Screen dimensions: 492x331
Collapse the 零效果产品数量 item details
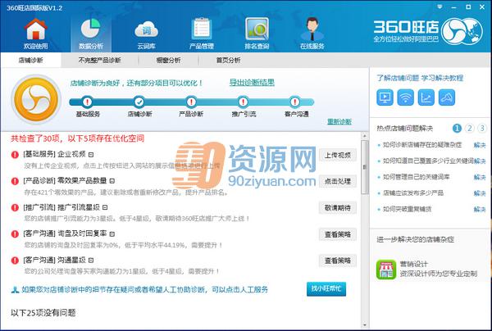(112, 181)
